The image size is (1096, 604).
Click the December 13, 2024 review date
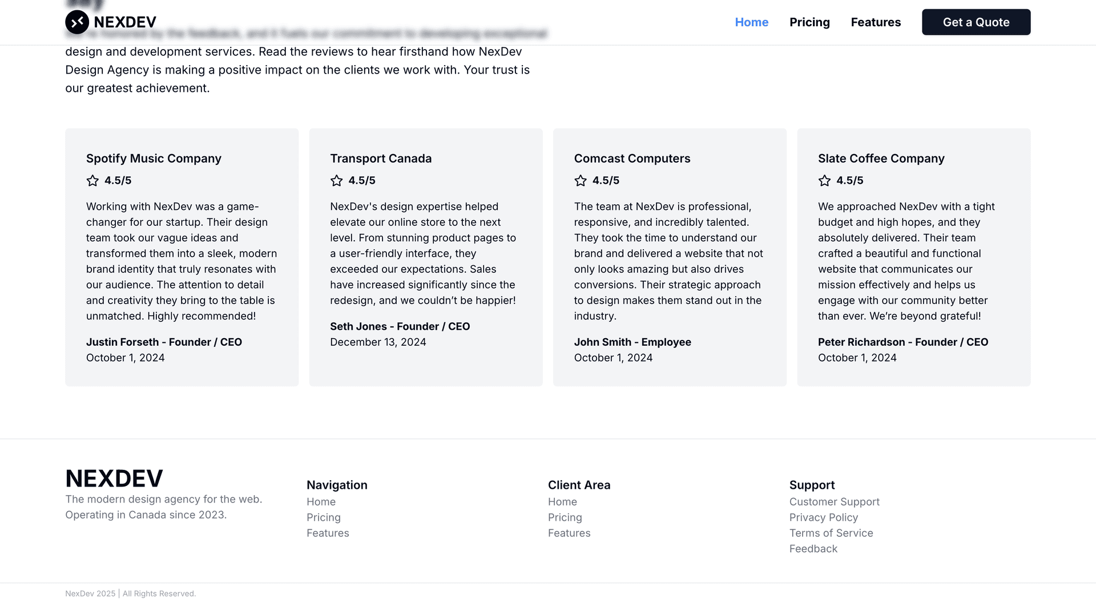(378, 342)
